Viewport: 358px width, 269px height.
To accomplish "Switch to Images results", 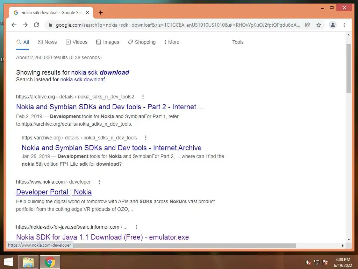I will tap(108, 42).
